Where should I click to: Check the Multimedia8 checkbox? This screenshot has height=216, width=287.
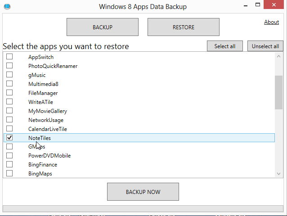(9, 83)
